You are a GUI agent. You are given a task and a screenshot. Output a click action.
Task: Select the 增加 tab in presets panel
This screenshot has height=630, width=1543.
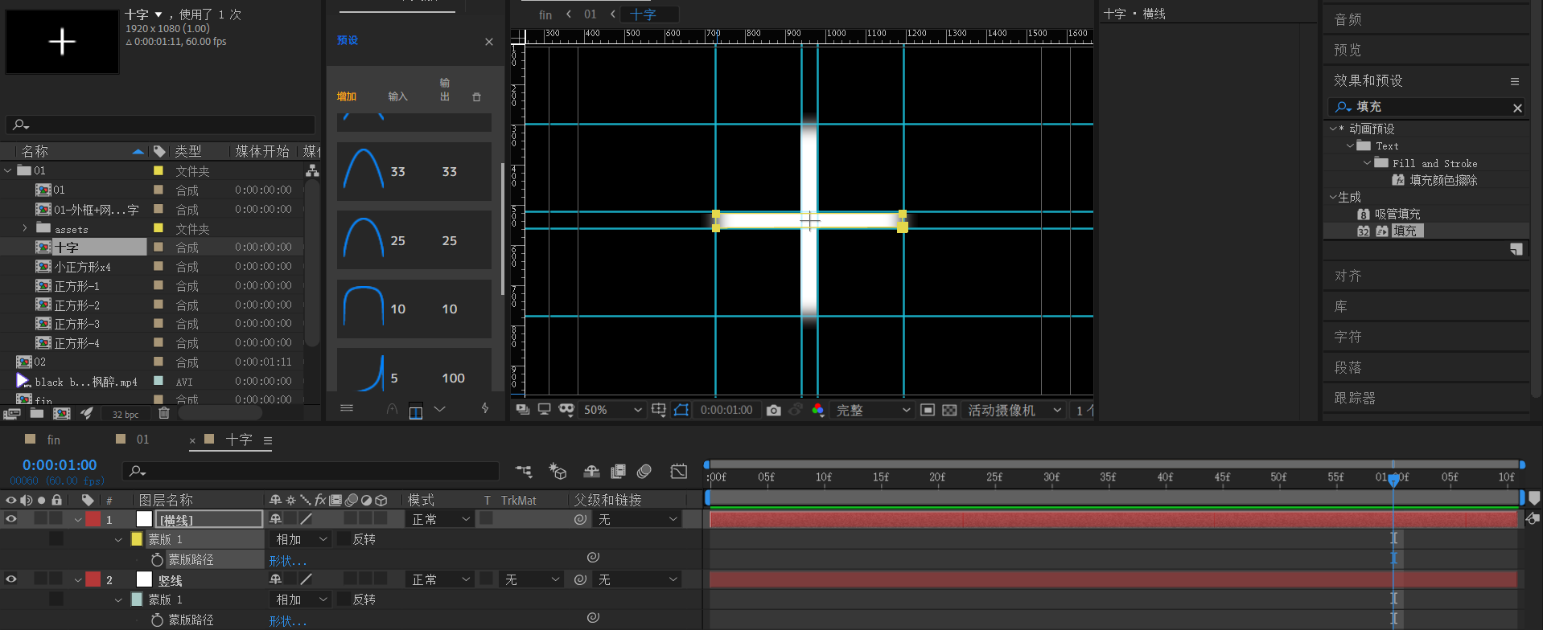pos(347,96)
